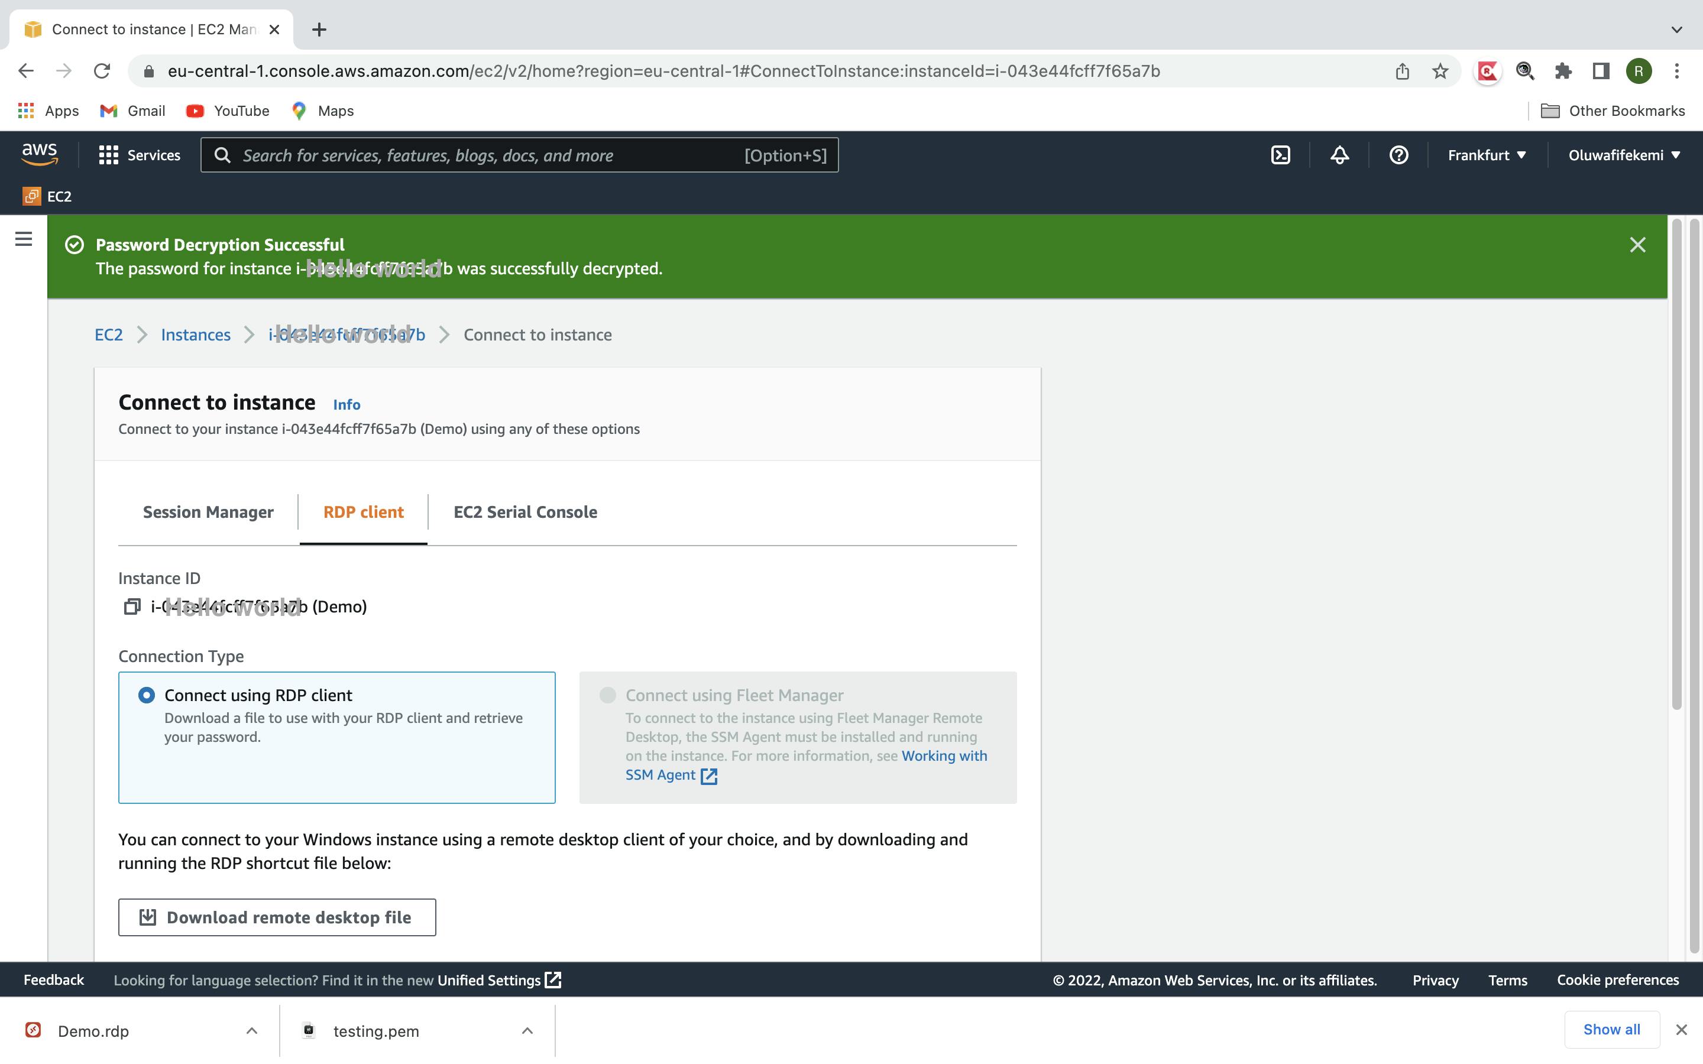Click the browser forward arrow
This screenshot has width=1703, height=1064.
(64, 71)
